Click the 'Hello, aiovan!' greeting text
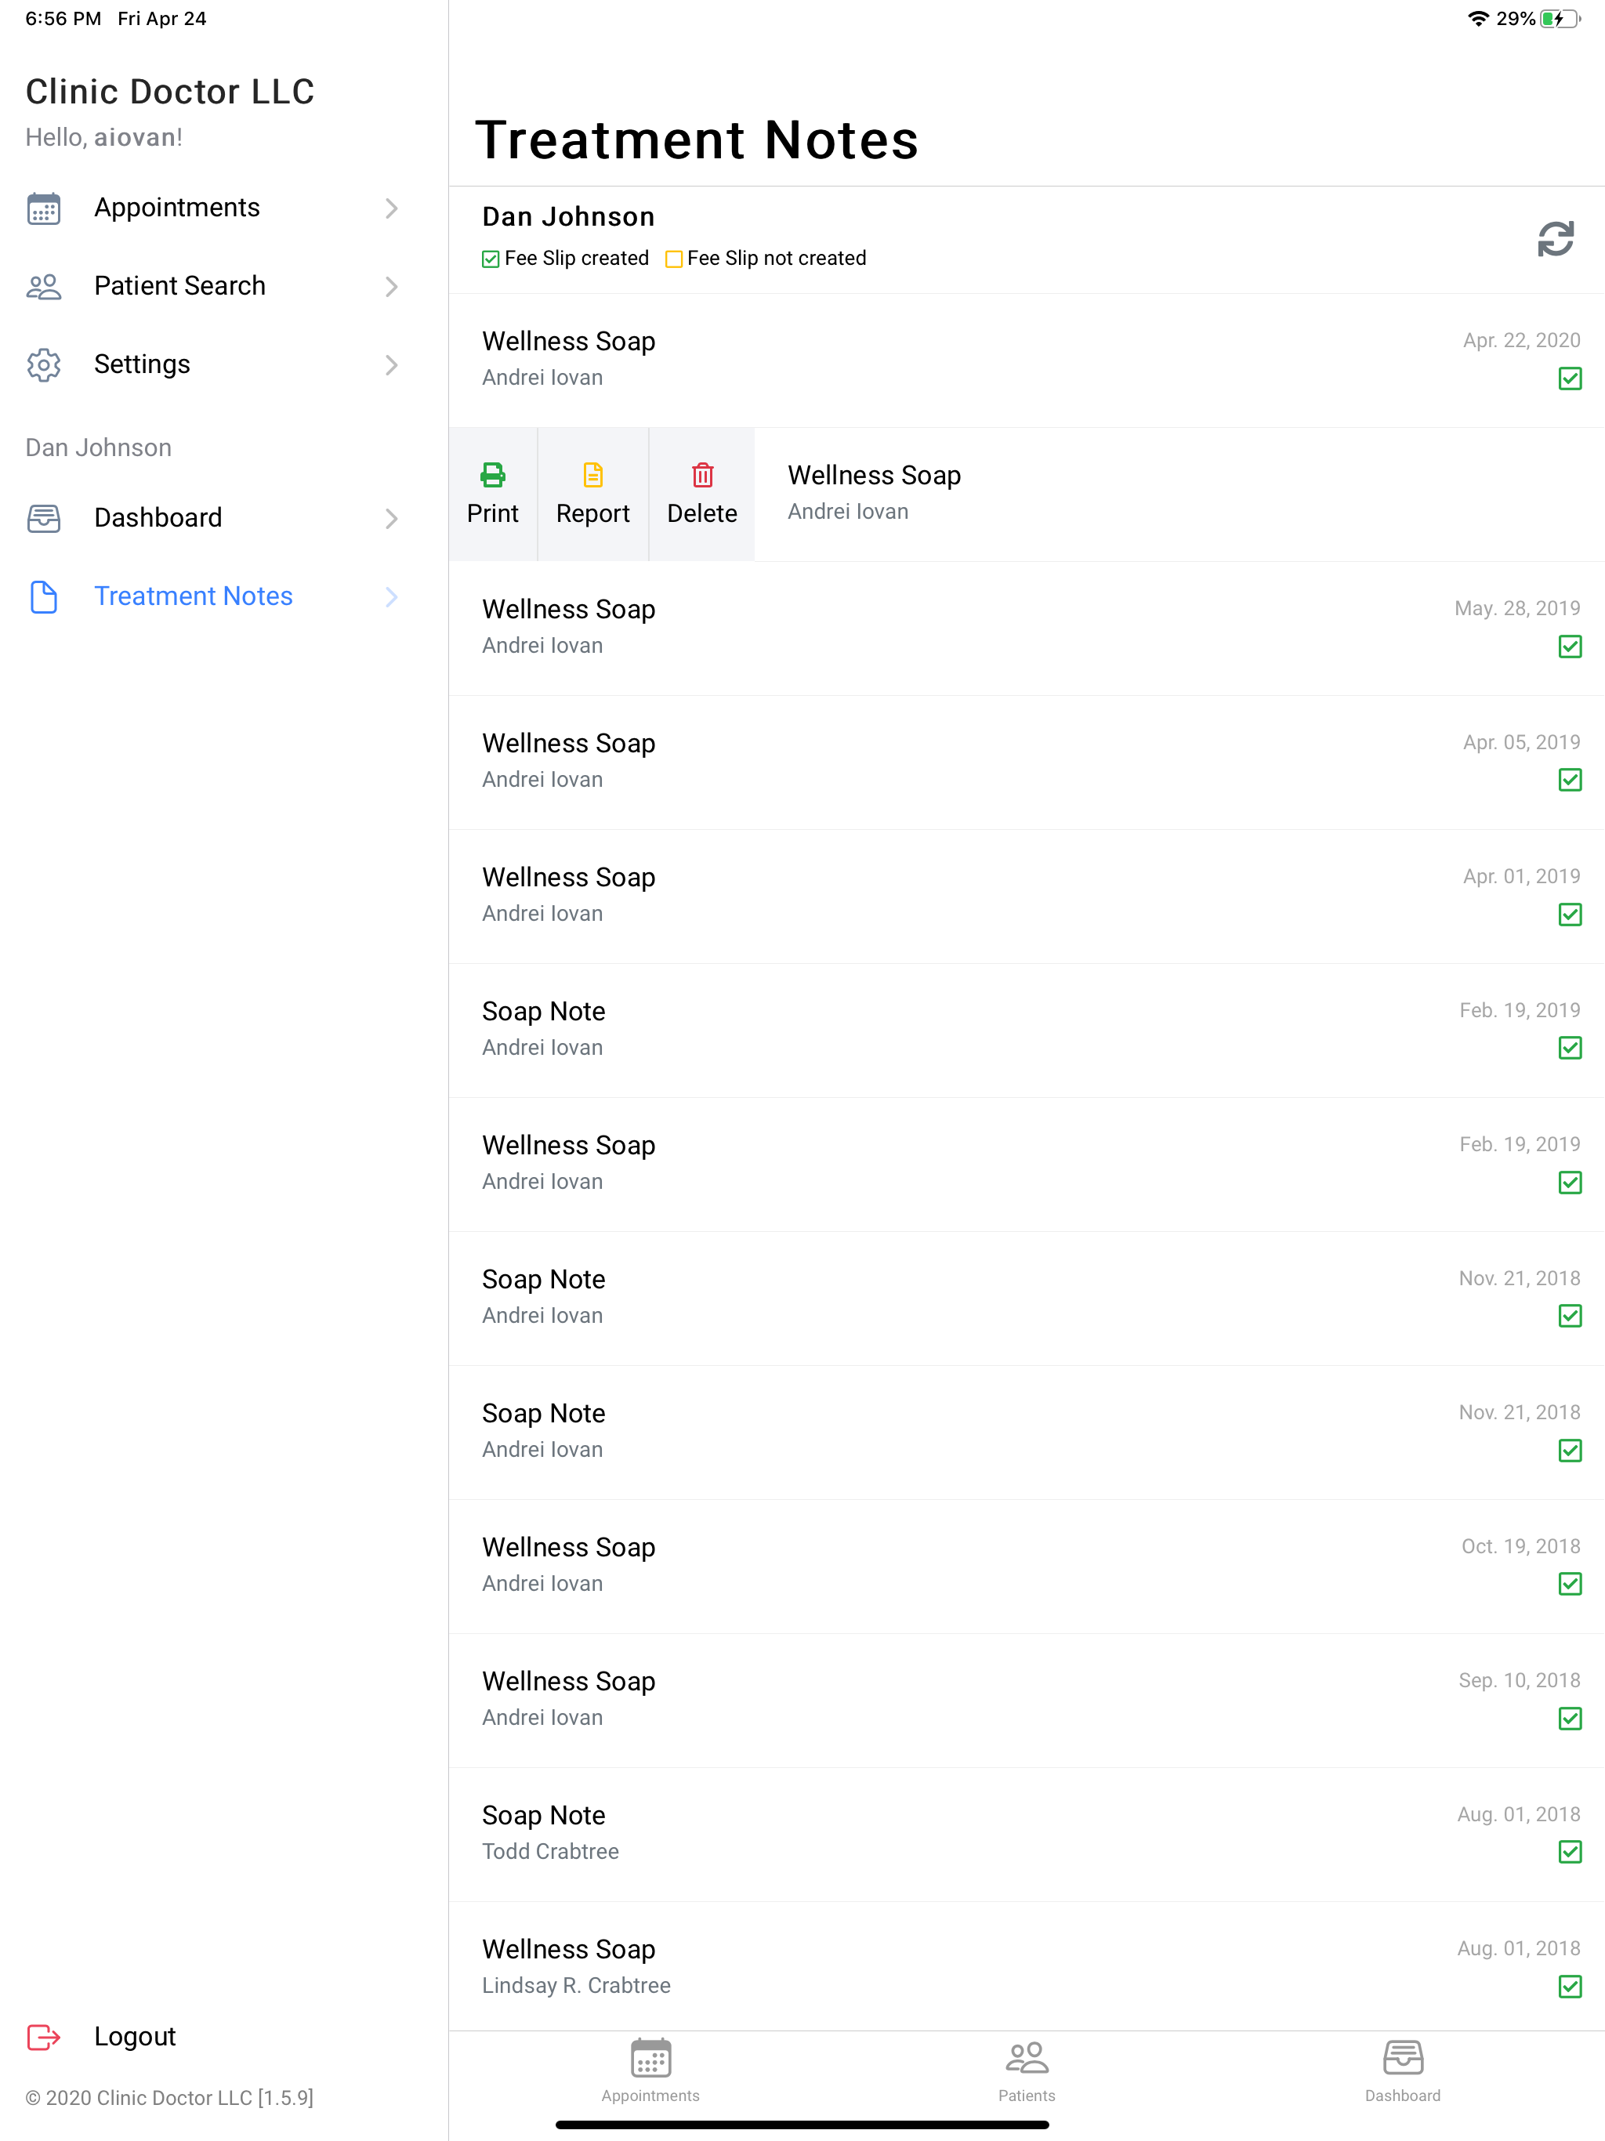This screenshot has width=1605, height=2141. tap(103, 137)
